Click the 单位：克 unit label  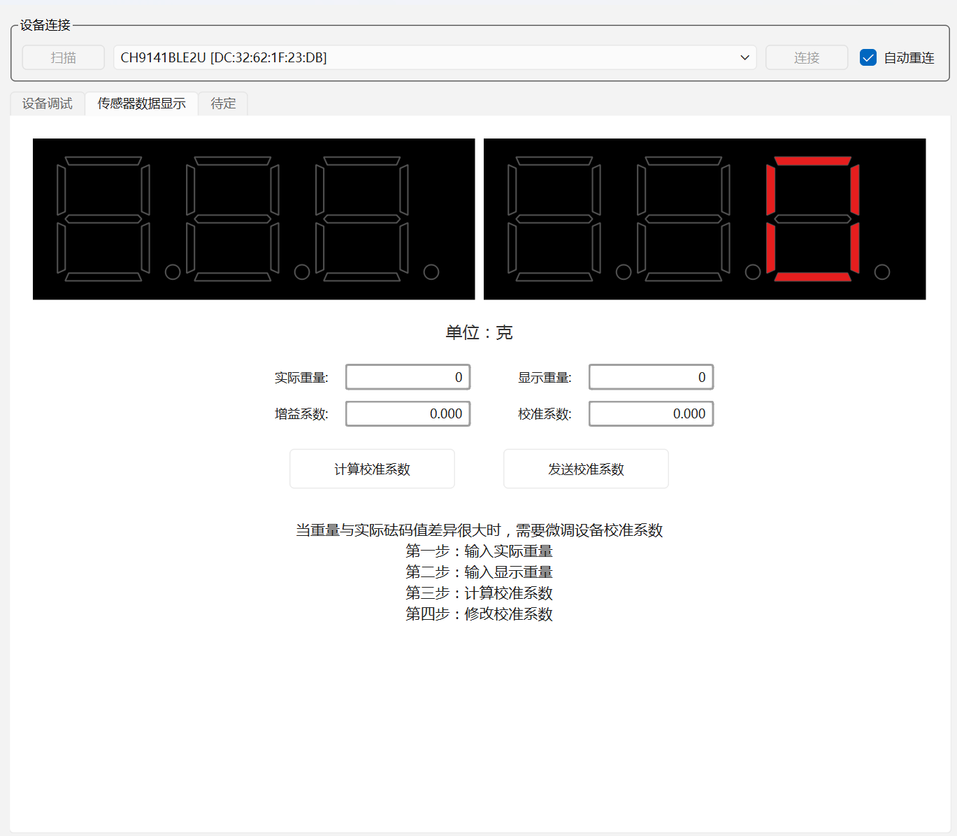[480, 332]
